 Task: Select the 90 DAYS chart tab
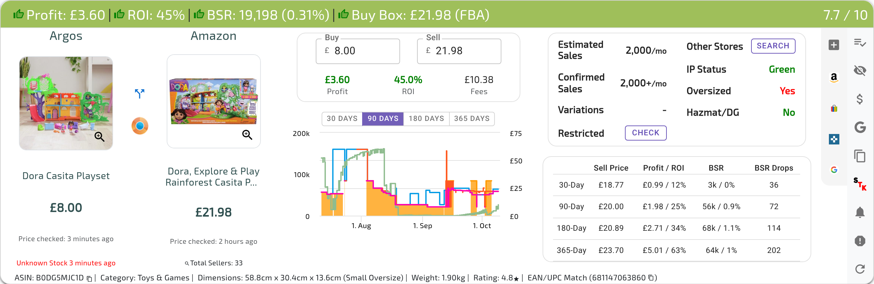pyautogui.click(x=383, y=119)
